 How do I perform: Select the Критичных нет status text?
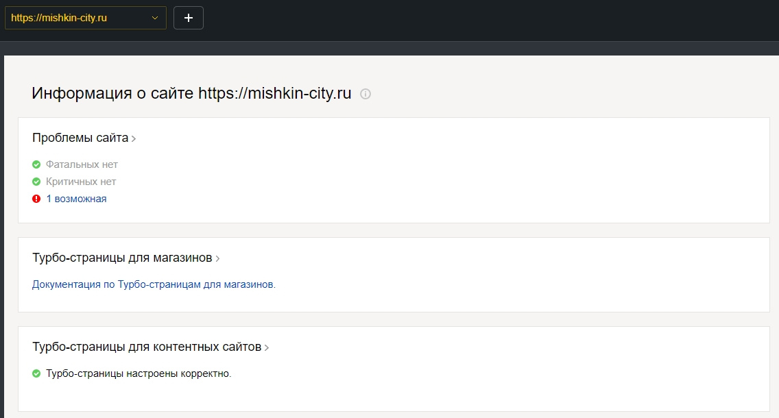click(81, 182)
